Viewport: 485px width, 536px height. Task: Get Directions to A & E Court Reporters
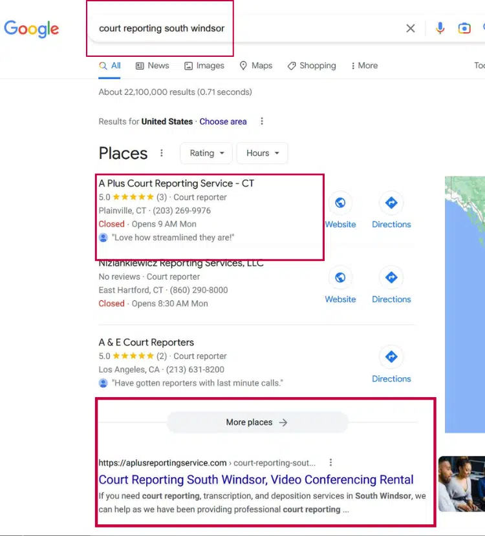(x=391, y=357)
